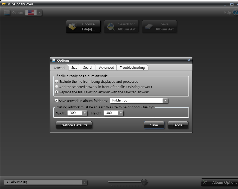Viewport: 238px width, 189px height.
Task: Open Album Options at the bottom right
Action: [x=219, y=182]
